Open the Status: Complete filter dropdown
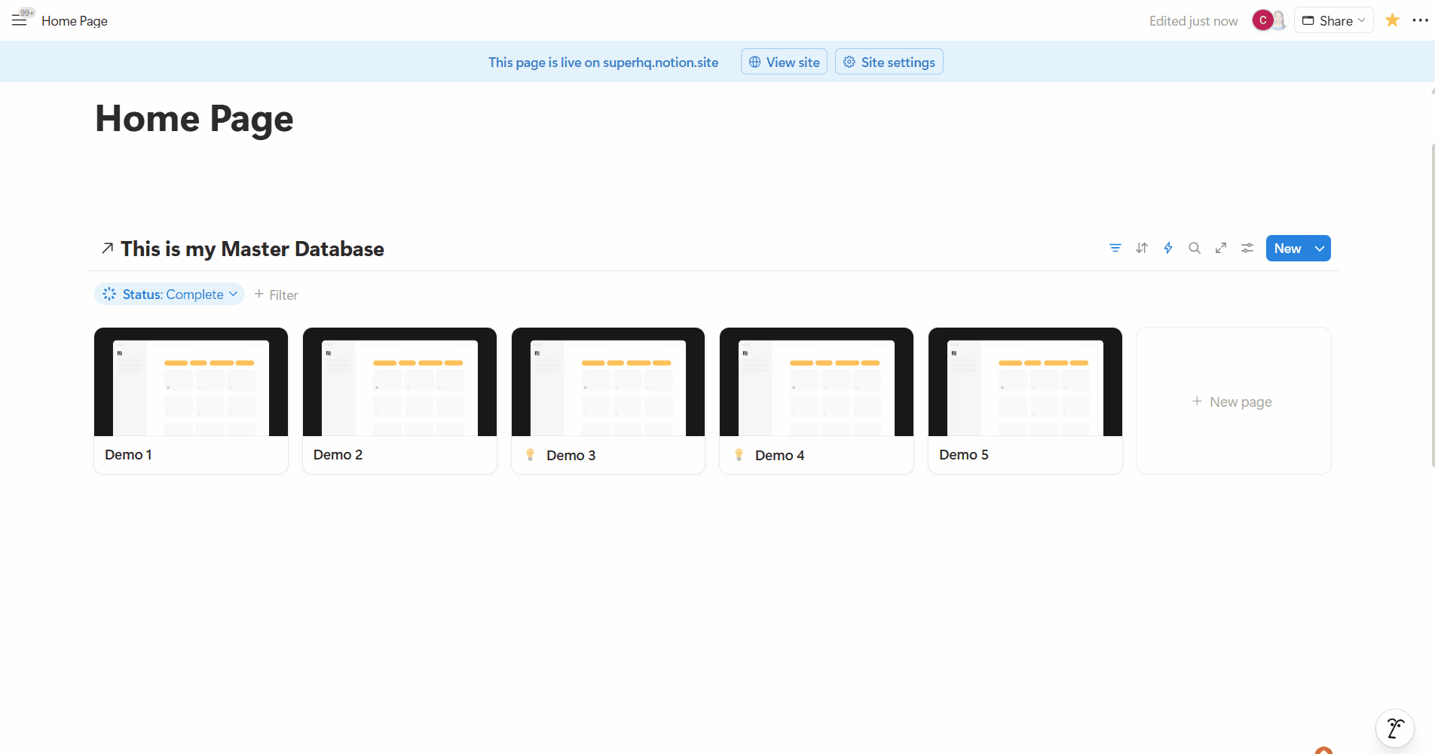The width and height of the screenshot is (1435, 754). (170, 294)
